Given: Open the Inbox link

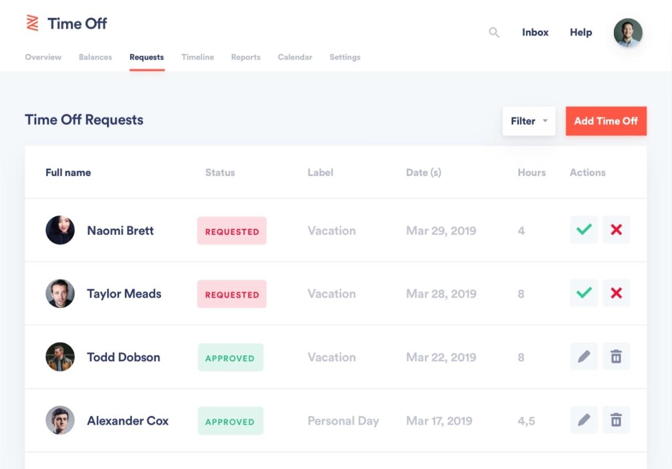Looking at the screenshot, I should [535, 32].
